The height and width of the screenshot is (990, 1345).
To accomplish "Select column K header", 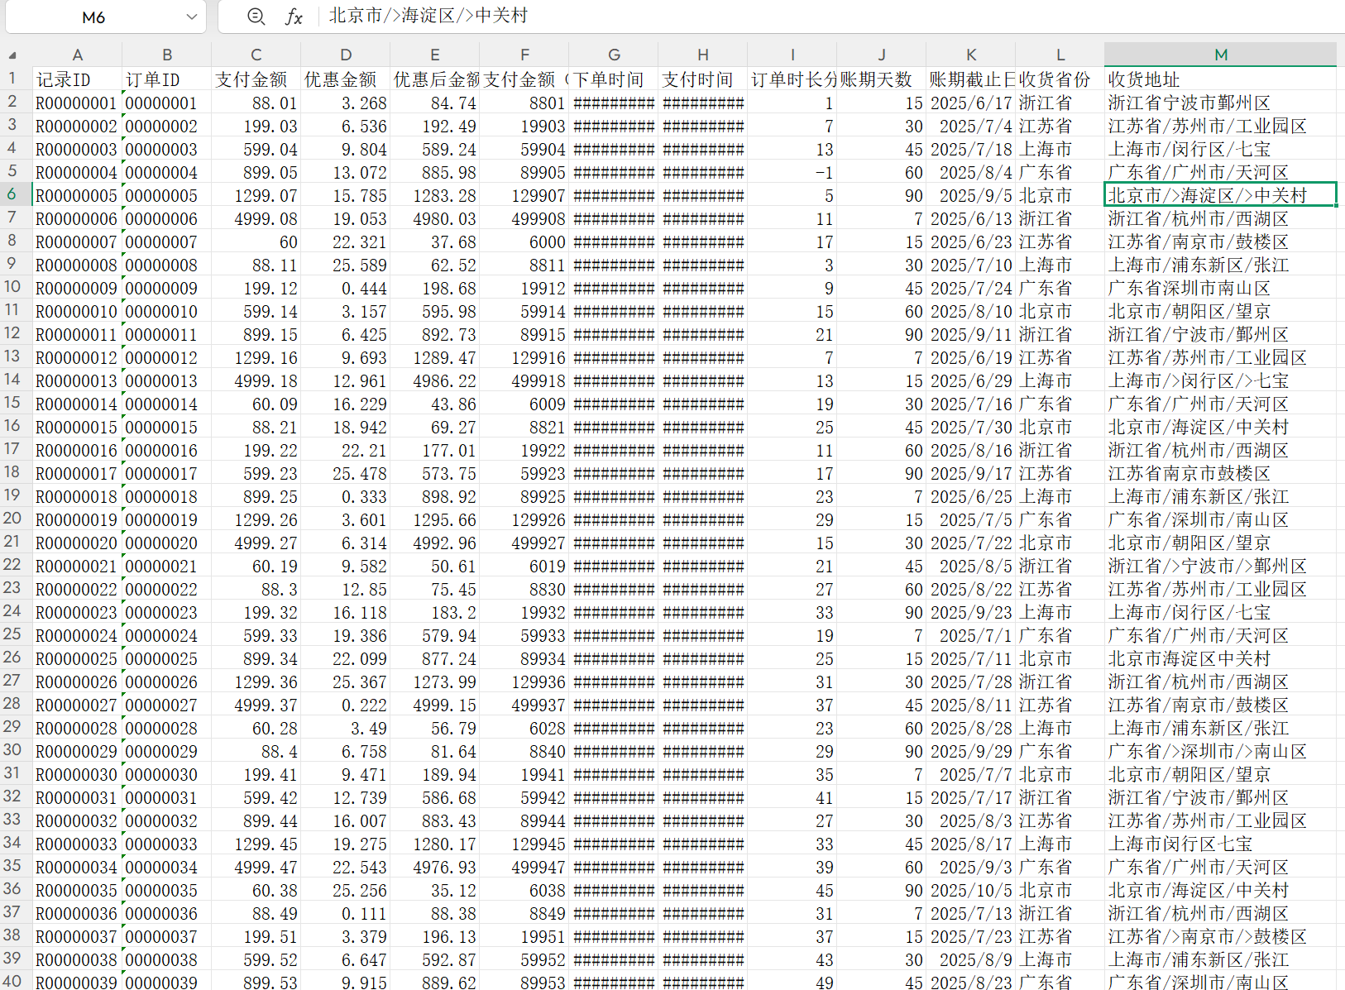I will click(x=970, y=55).
